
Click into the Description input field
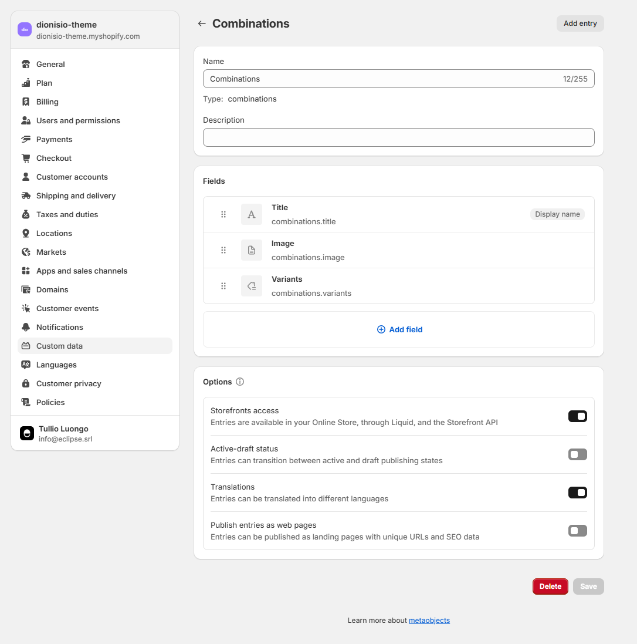(398, 137)
